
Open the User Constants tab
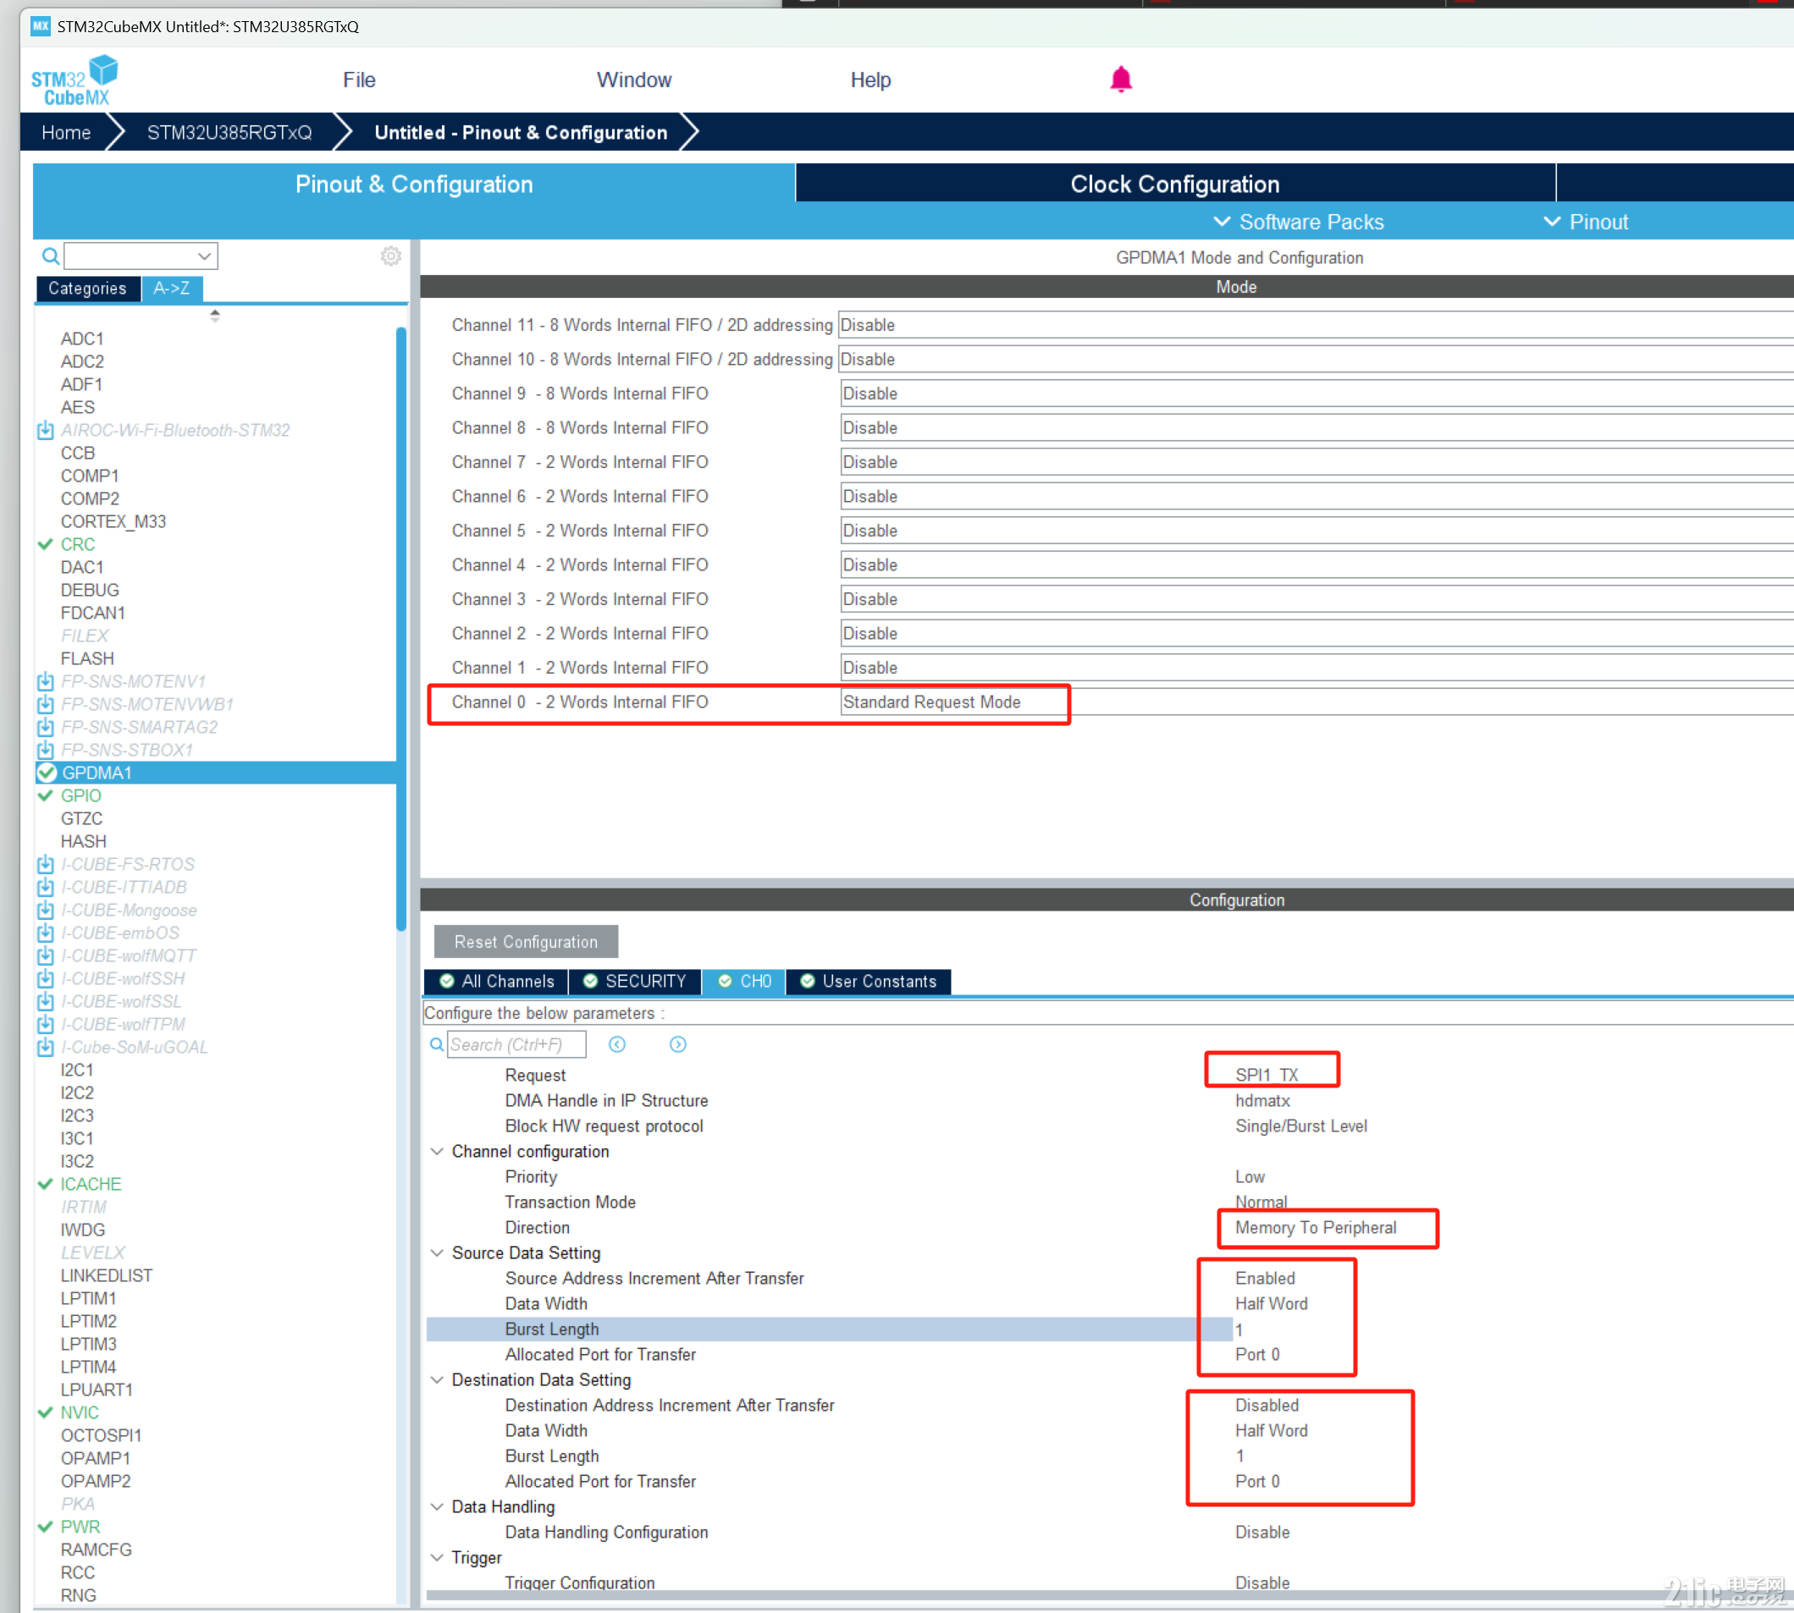(868, 981)
